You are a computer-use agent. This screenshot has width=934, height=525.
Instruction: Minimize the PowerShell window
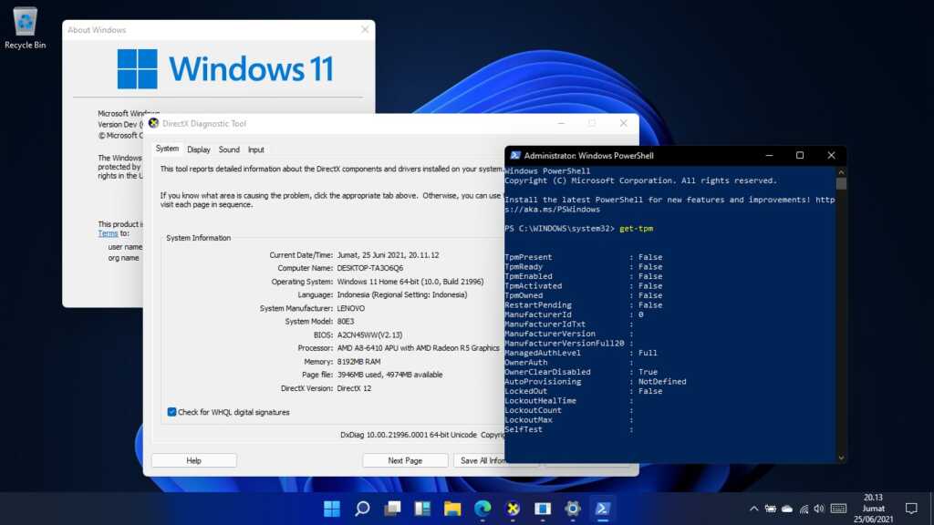coord(769,155)
